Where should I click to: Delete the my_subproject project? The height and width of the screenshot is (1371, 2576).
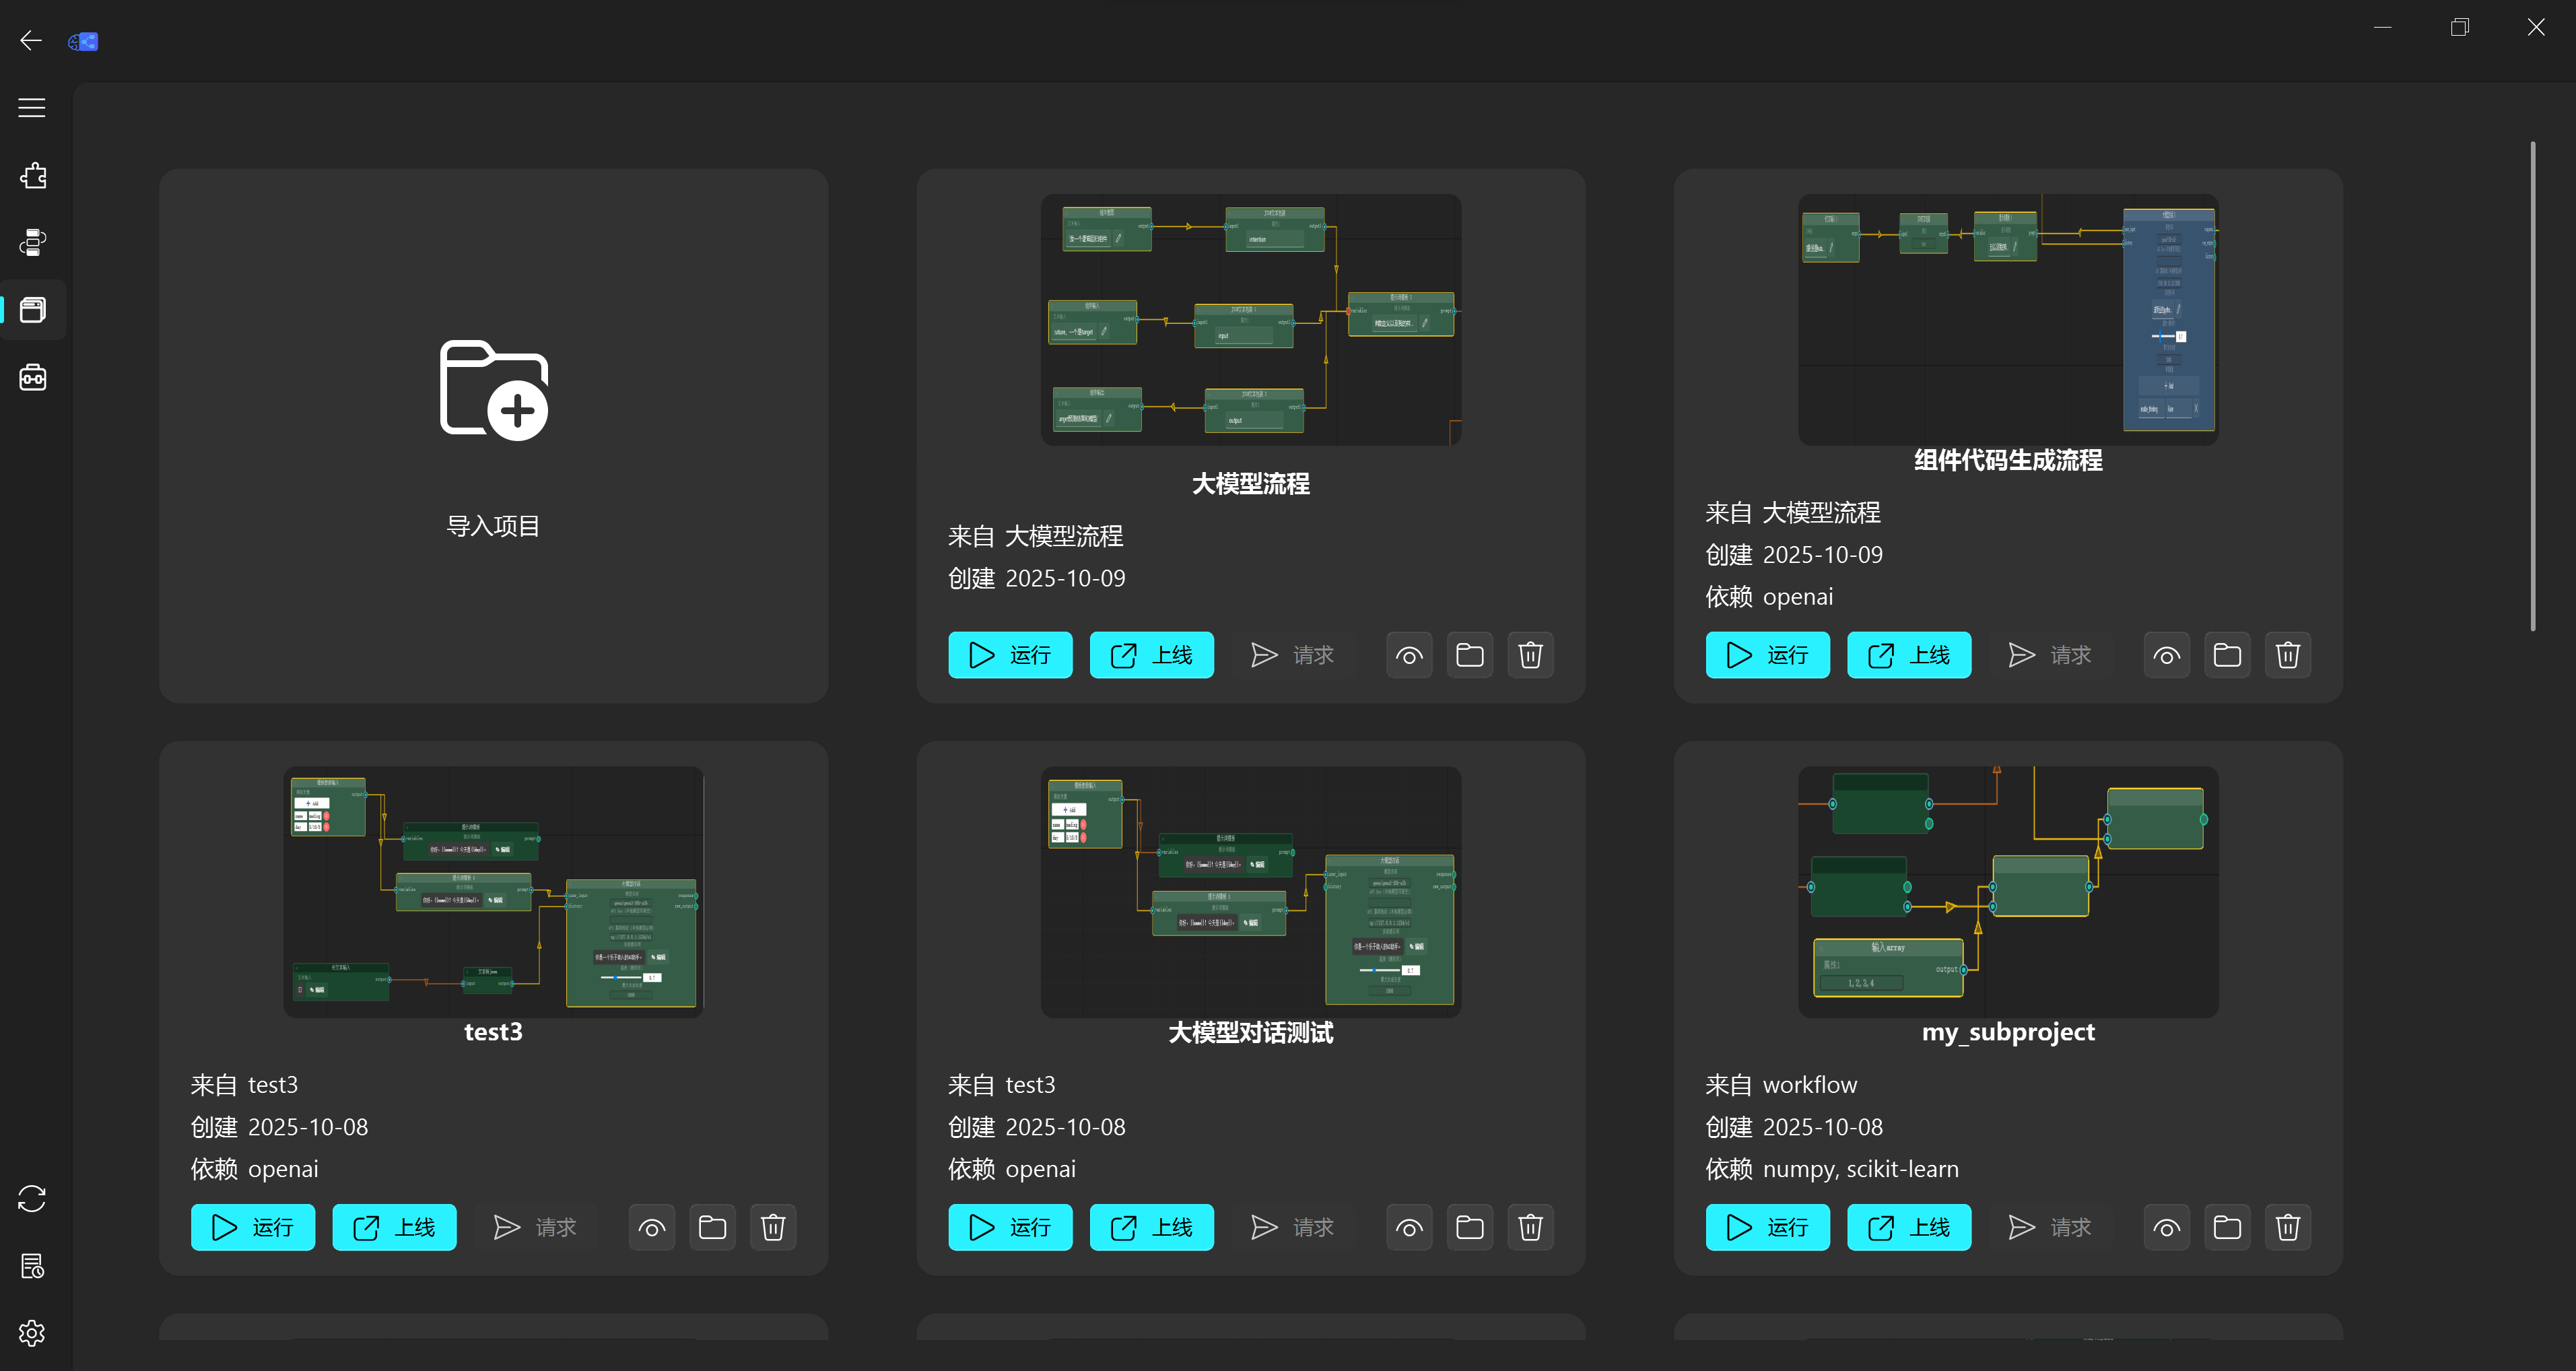tap(2288, 1227)
